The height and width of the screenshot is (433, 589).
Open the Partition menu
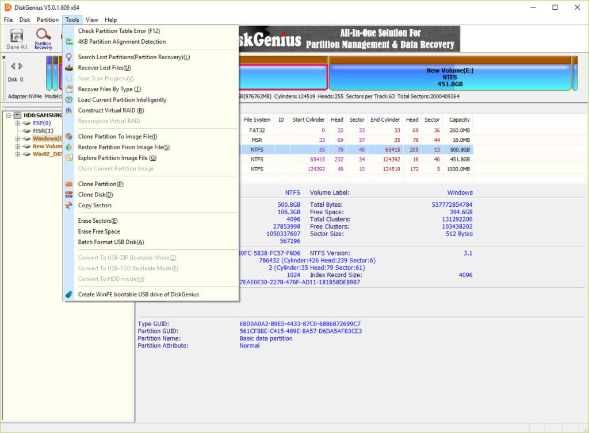[48, 20]
